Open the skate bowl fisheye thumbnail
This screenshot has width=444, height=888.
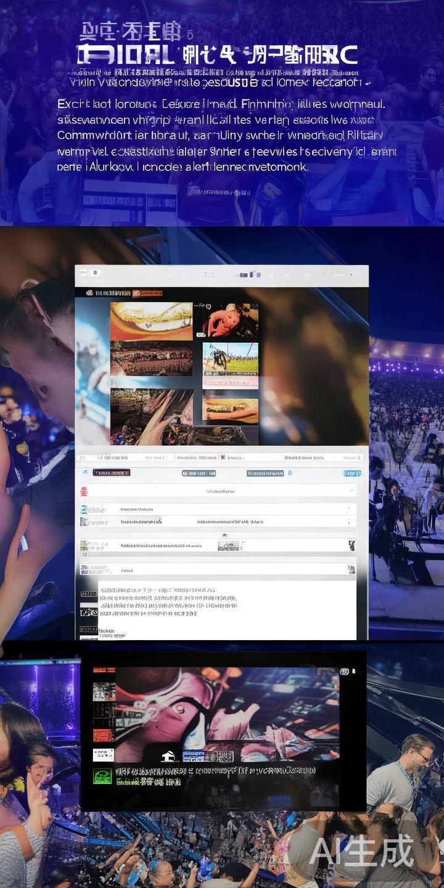(151, 321)
